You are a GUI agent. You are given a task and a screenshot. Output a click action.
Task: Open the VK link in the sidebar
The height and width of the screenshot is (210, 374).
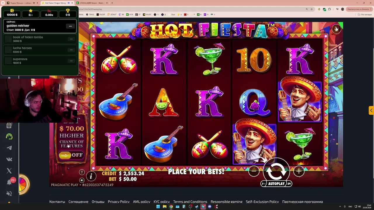click(x=9, y=159)
